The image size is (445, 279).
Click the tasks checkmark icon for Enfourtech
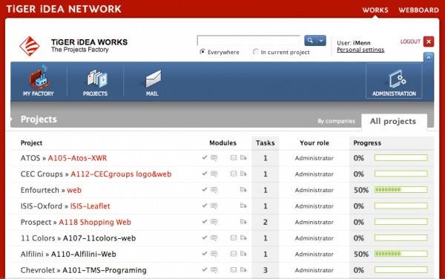click(205, 189)
